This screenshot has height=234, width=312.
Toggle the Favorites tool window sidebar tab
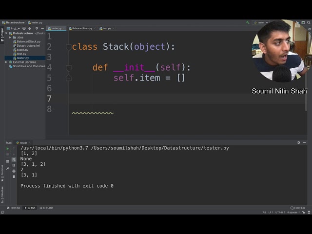pyautogui.click(x=2, y=173)
